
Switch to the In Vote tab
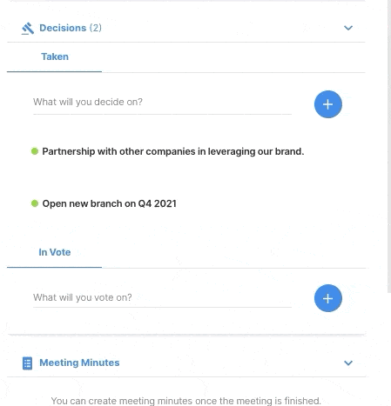(55, 252)
